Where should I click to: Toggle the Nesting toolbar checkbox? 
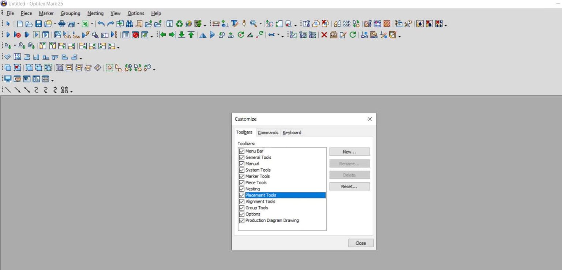pos(241,189)
